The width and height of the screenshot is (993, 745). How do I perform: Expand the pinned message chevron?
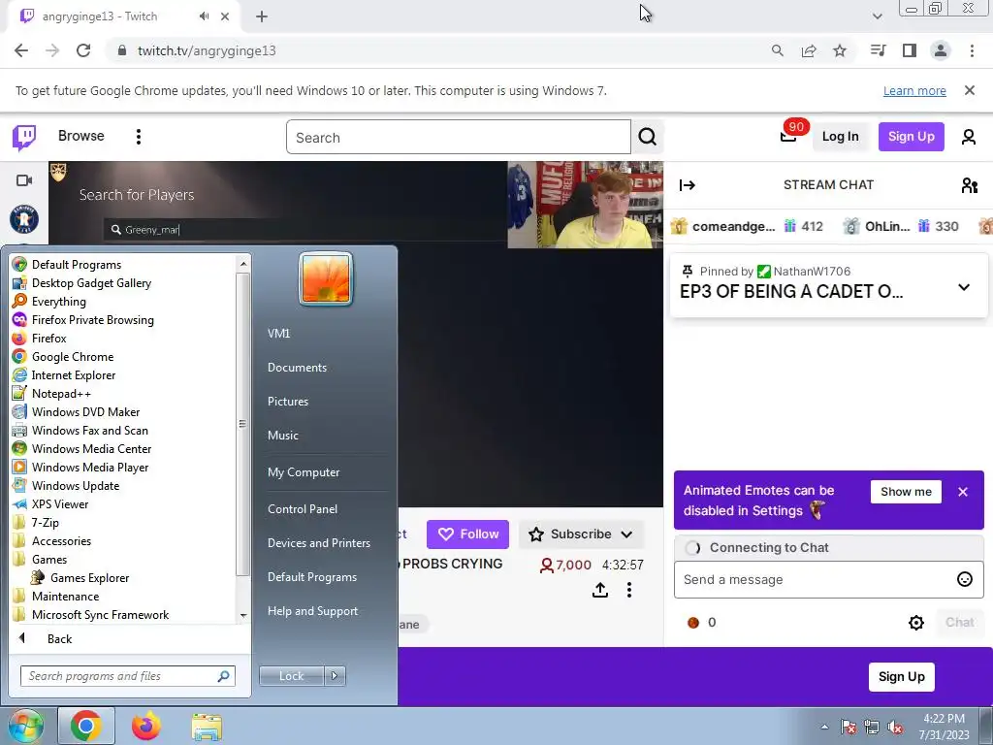(x=964, y=287)
